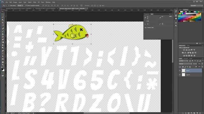Toggle Show Transform Controls checkbox
This screenshot has width=204, height=114.
pos(26,6)
